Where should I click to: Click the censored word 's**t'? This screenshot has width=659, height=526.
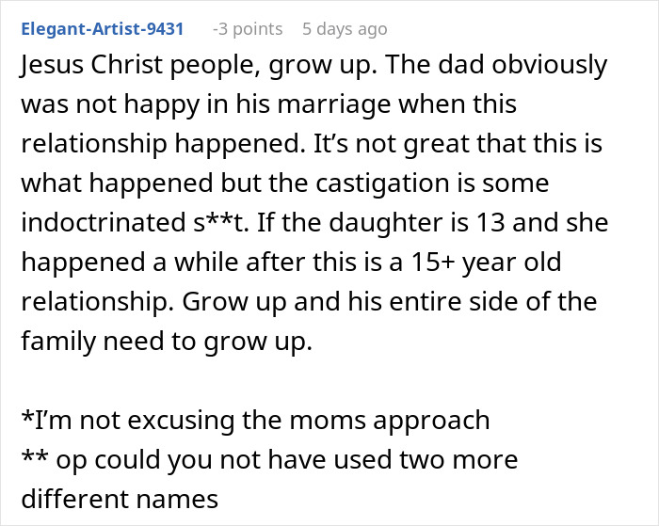coord(220,222)
